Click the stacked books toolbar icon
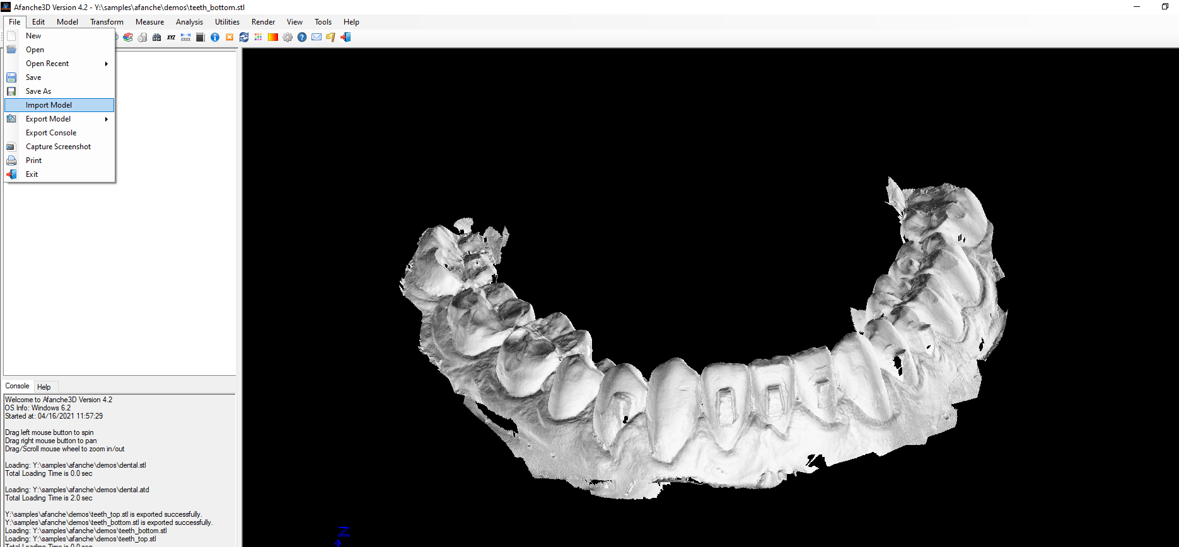Image resolution: width=1179 pixels, height=547 pixels. point(128,38)
